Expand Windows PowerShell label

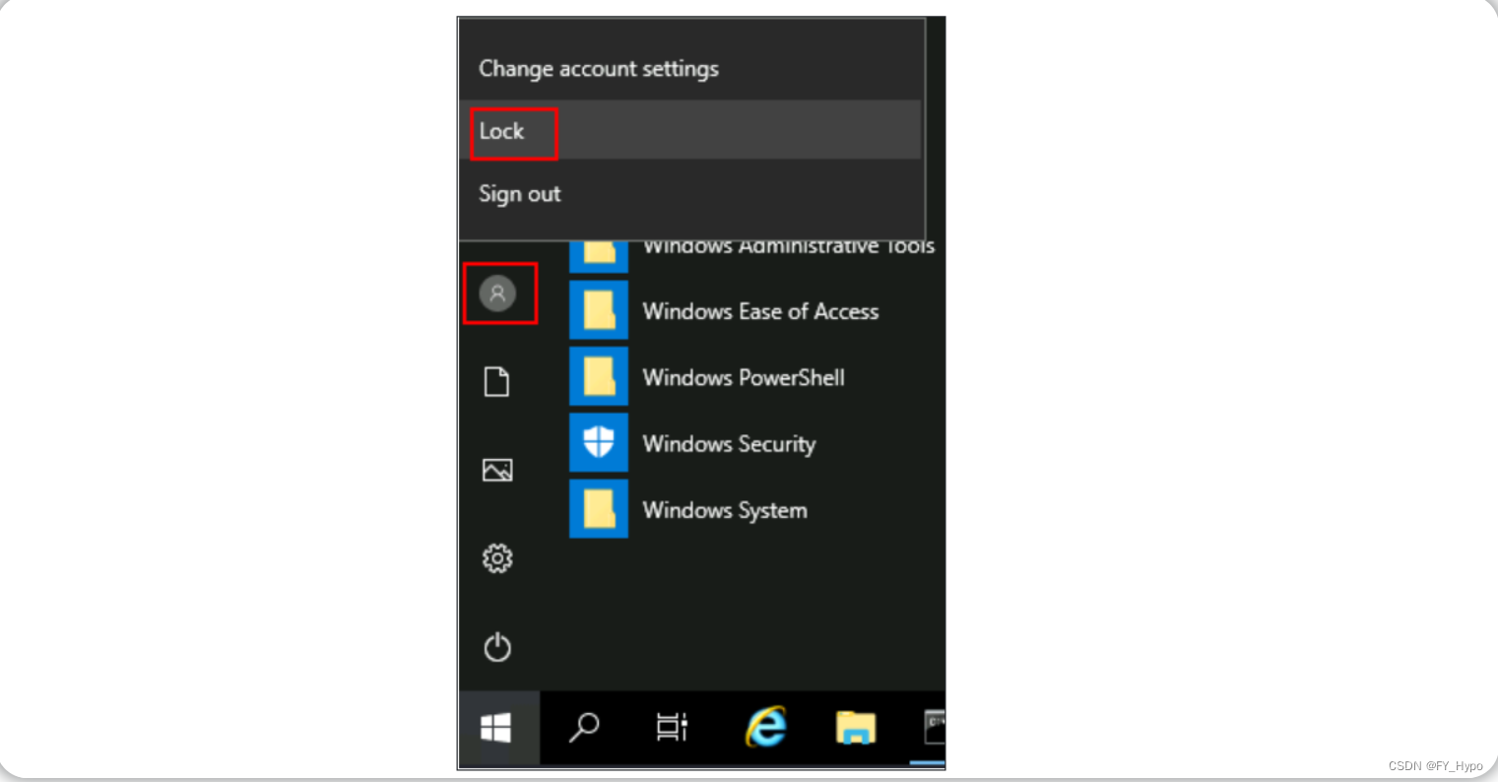tap(744, 377)
